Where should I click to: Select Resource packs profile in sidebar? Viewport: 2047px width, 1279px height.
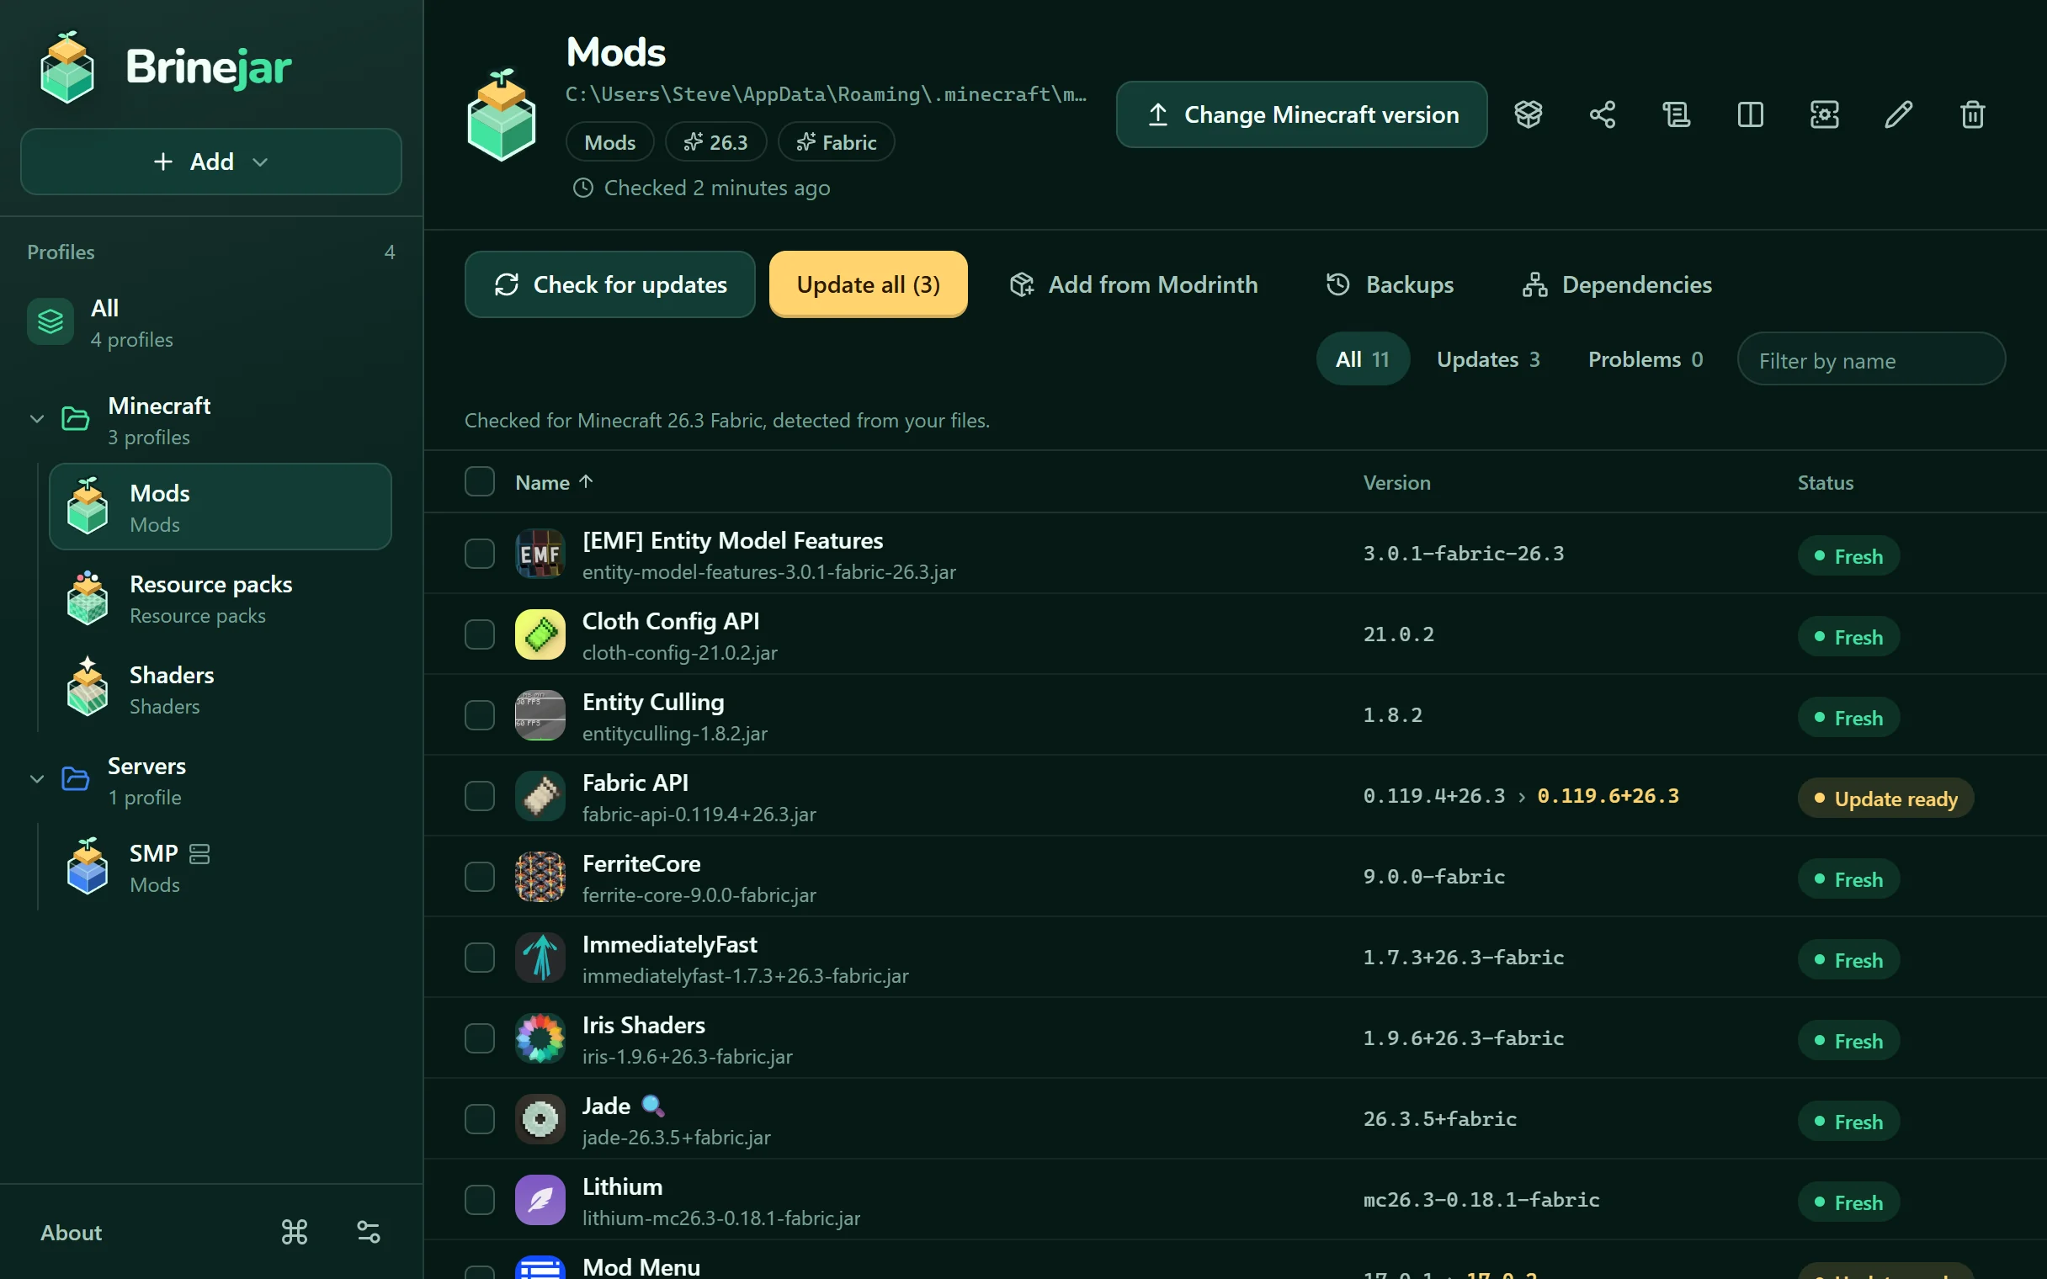click(220, 599)
